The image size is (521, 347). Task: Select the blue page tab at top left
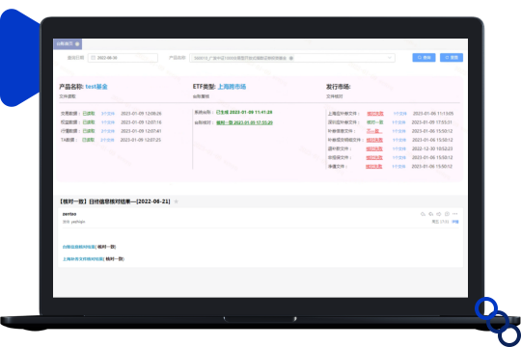click(68, 43)
